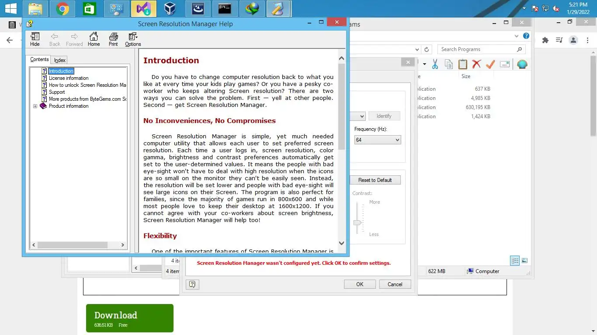Screen dimensions: 597x335
Task: Click the contents tree horizontal scrollbar right arrow
Action: (x=123, y=245)
